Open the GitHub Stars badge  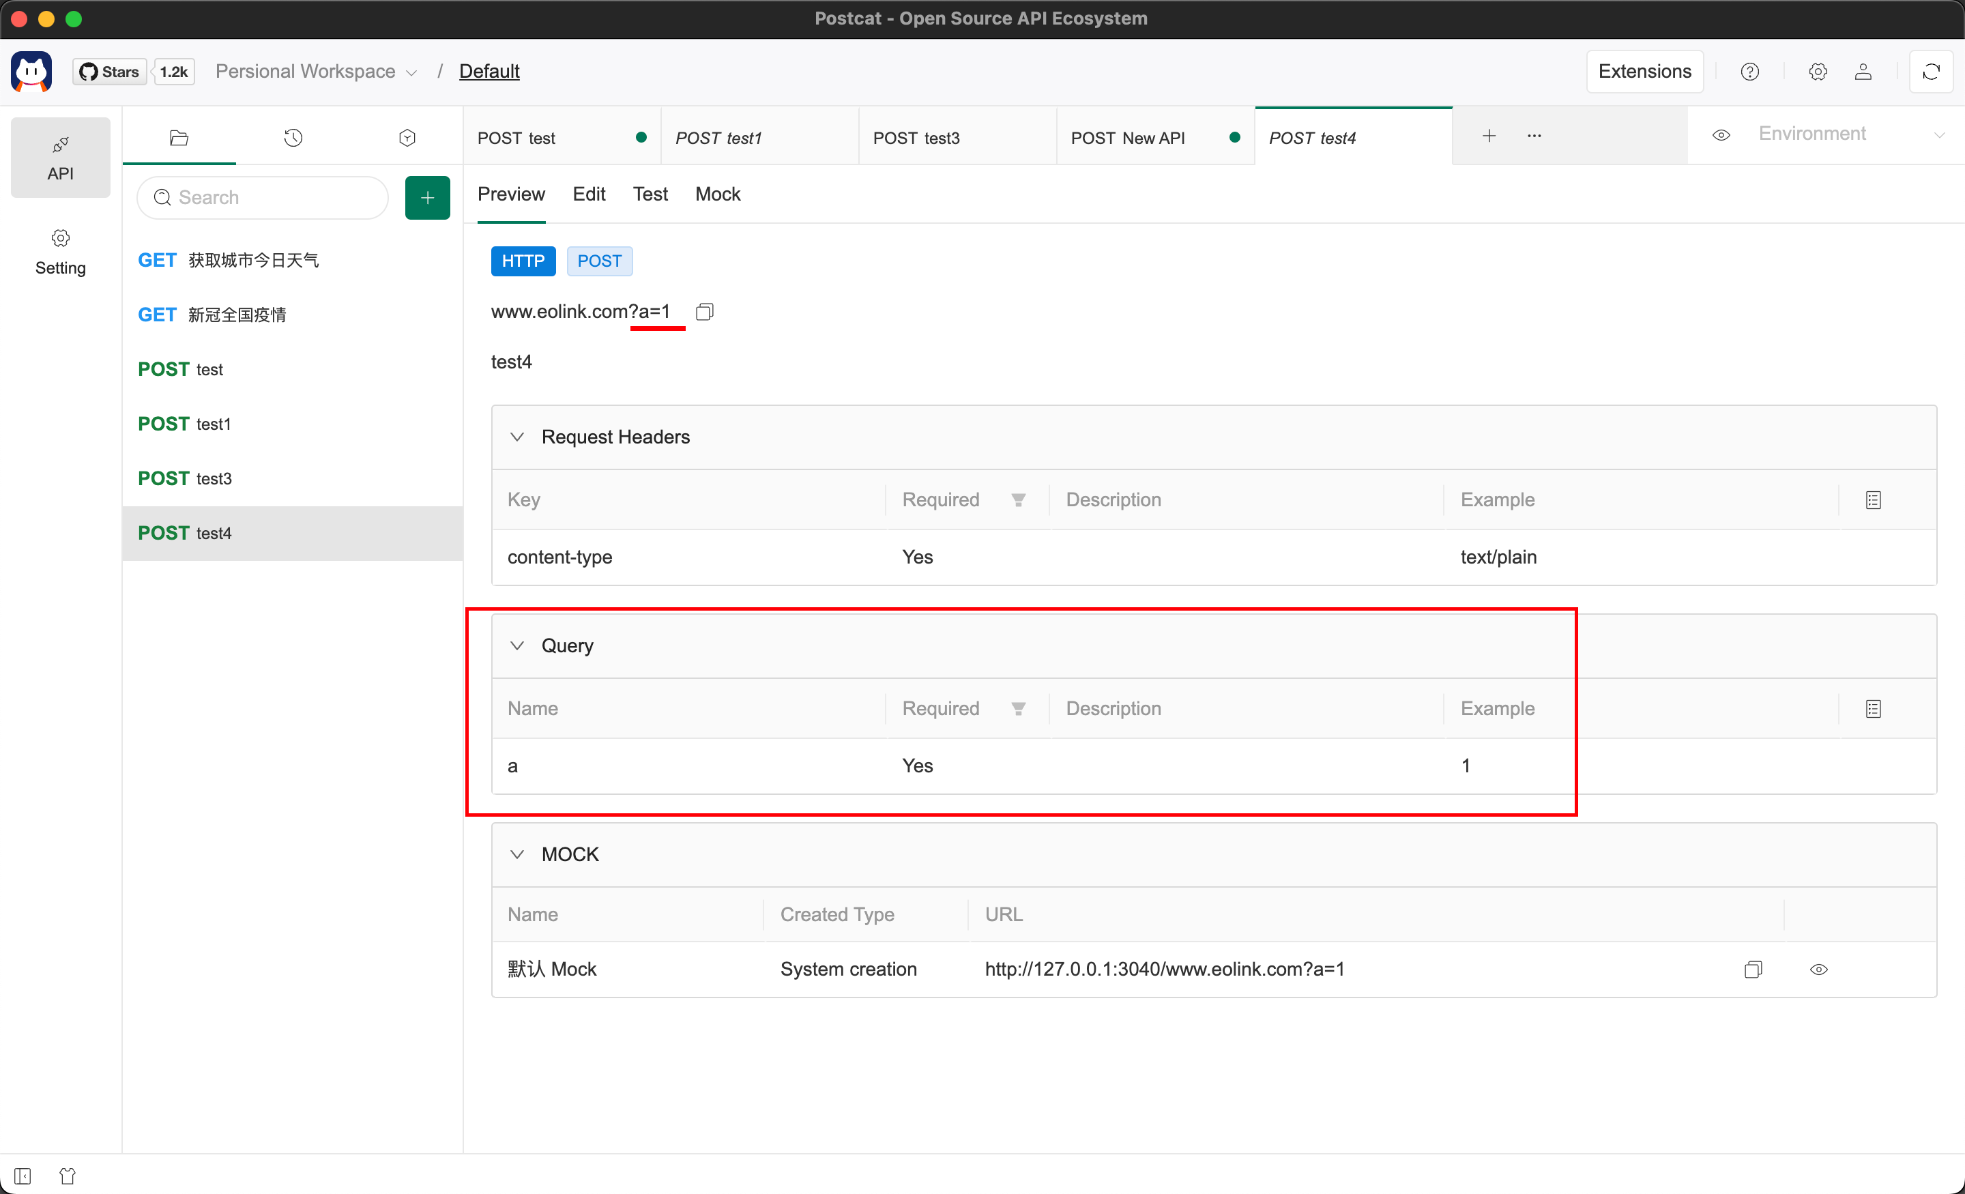point(109,72)
